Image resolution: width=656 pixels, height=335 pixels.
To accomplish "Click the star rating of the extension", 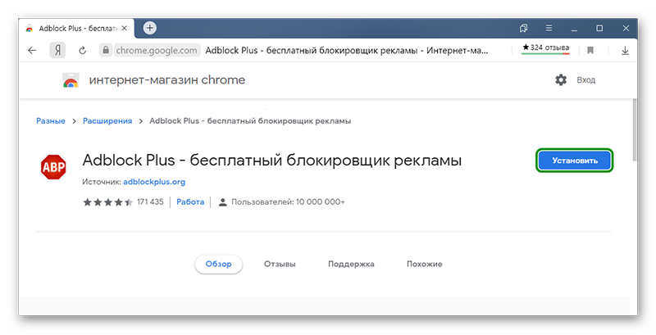I will click(x=108, y=202).
